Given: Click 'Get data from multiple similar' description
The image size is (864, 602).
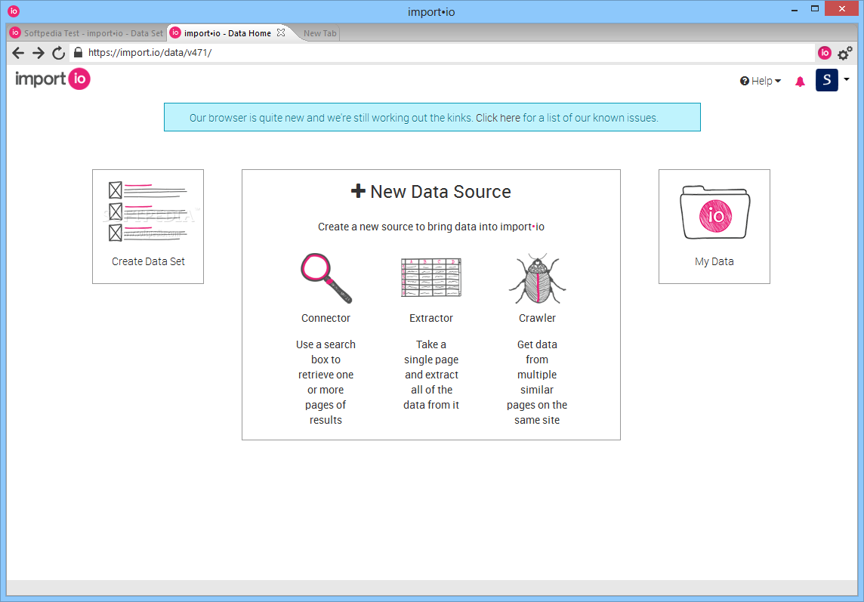Looking at the screenshot, I should click(x=537, y=382).
